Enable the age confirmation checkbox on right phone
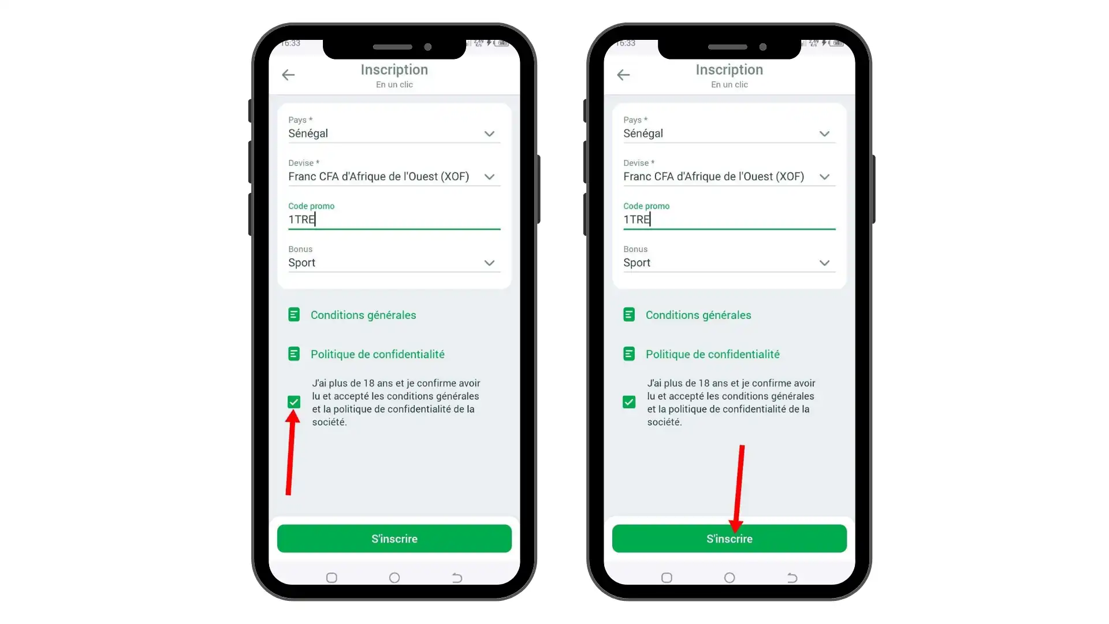Screen dimensions: 1109x624 (x=629, y=402)
